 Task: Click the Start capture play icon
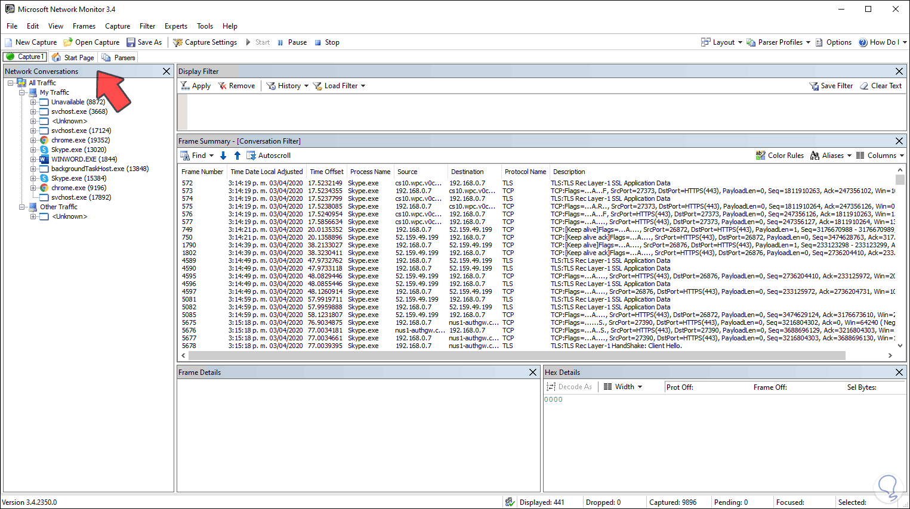click(x=248, y=42)
